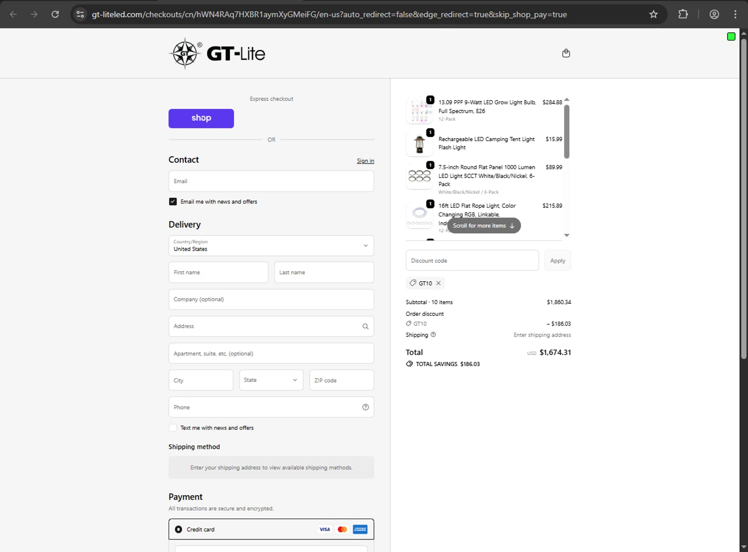Click the address search magnifier icon

[x=366, y=327]
